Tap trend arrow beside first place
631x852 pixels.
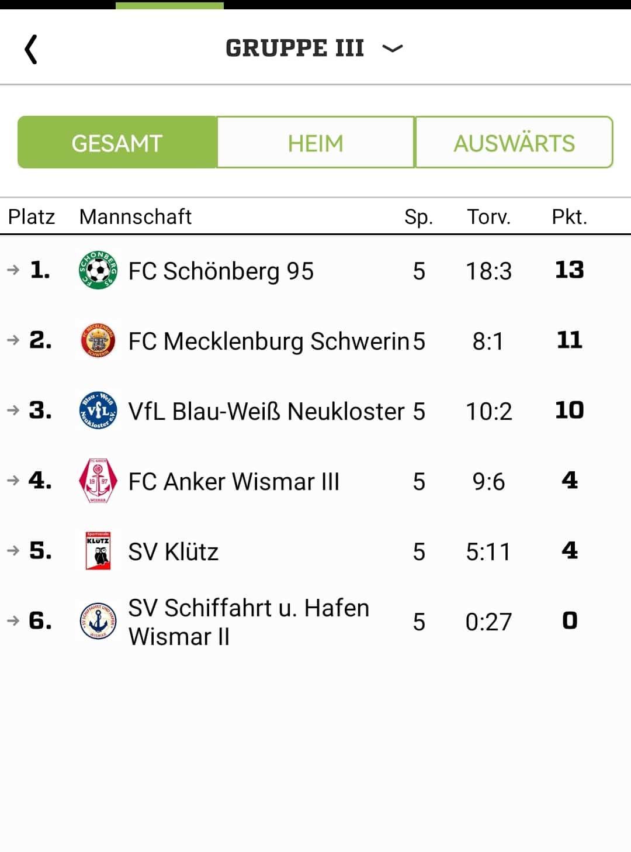(13, 270)
